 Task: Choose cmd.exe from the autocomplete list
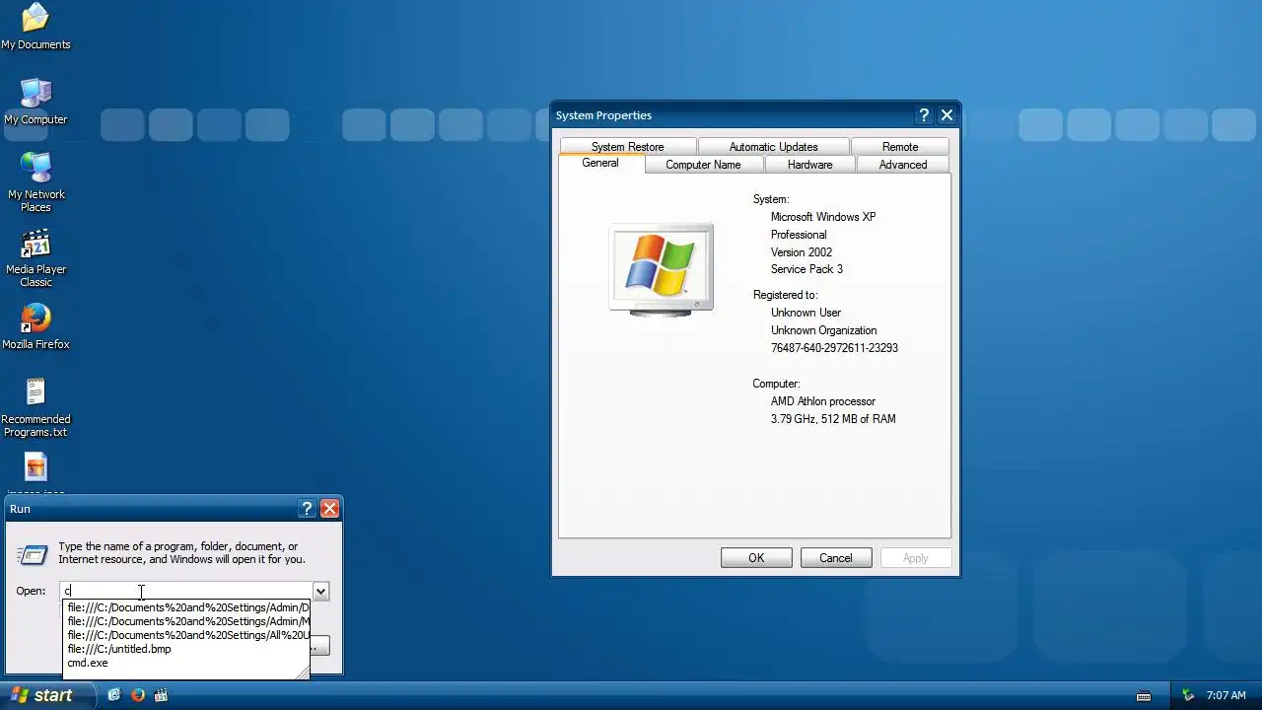coord(186,663)
